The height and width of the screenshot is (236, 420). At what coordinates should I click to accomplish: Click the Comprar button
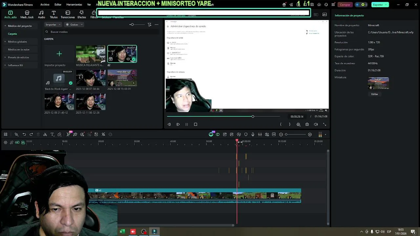(x=345, y=5)
